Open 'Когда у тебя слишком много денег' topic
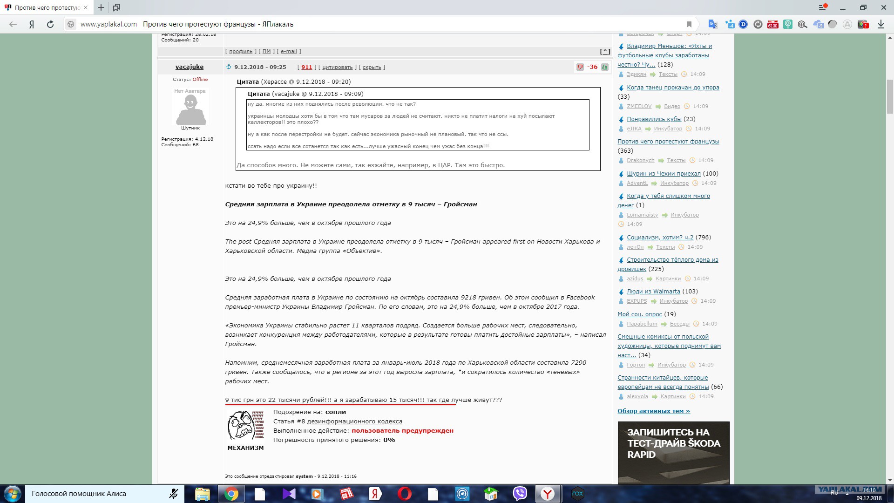The height and width of the screenshot is (503, 894). click(664, 201)
